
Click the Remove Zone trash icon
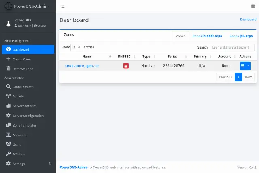pos(8,68)
